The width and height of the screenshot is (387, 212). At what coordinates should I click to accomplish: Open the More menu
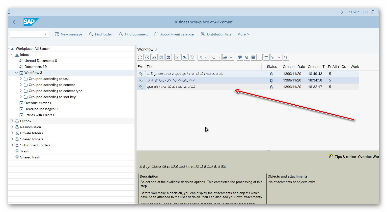click(x=243, y=34)
